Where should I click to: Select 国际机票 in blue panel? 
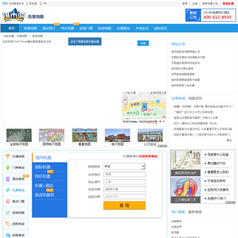[x=43, y=167]
